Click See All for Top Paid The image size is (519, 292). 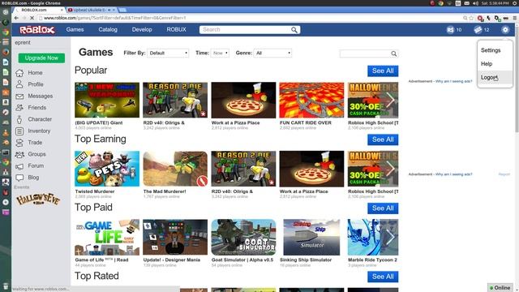(383, 208)
